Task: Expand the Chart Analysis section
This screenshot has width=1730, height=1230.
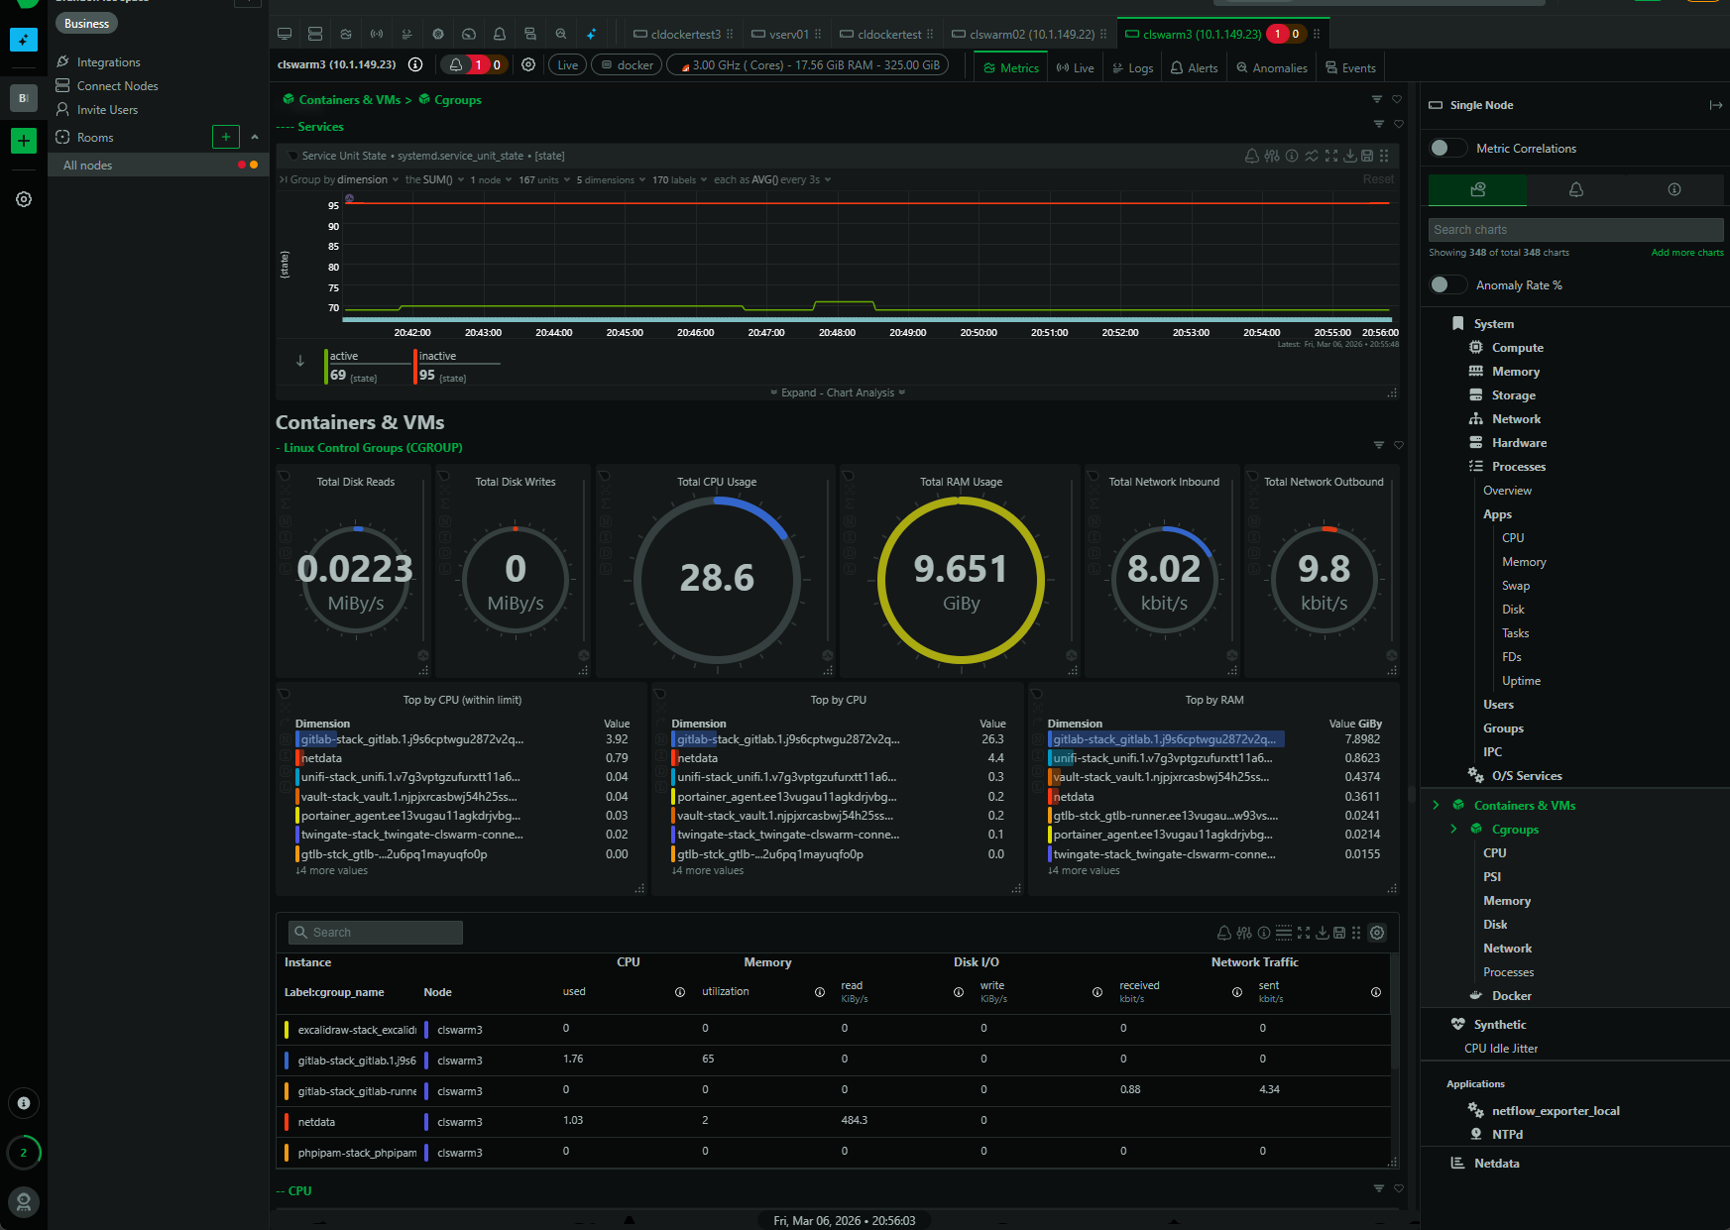Action: coord(838,392)
